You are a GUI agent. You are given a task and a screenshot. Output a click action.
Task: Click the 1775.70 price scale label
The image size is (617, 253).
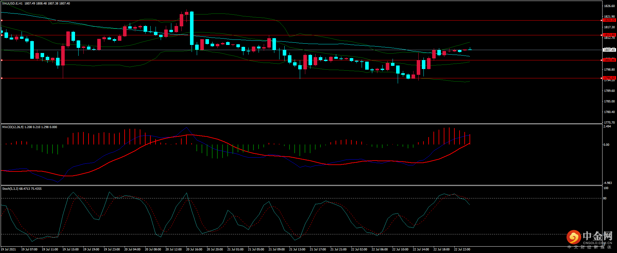[x=609, y=123]
